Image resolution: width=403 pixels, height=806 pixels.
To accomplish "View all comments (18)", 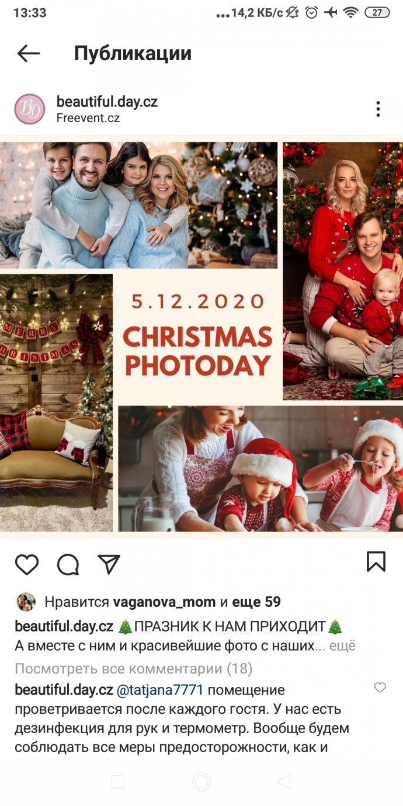I will 133,668.
